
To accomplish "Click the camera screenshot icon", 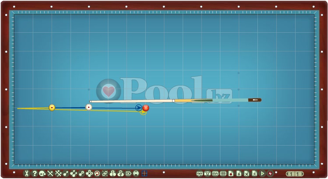I will coord(207,173).
